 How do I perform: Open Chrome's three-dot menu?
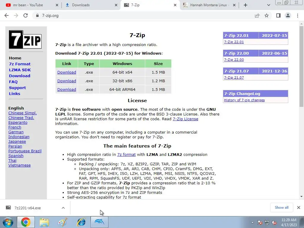tap(297, 15)
